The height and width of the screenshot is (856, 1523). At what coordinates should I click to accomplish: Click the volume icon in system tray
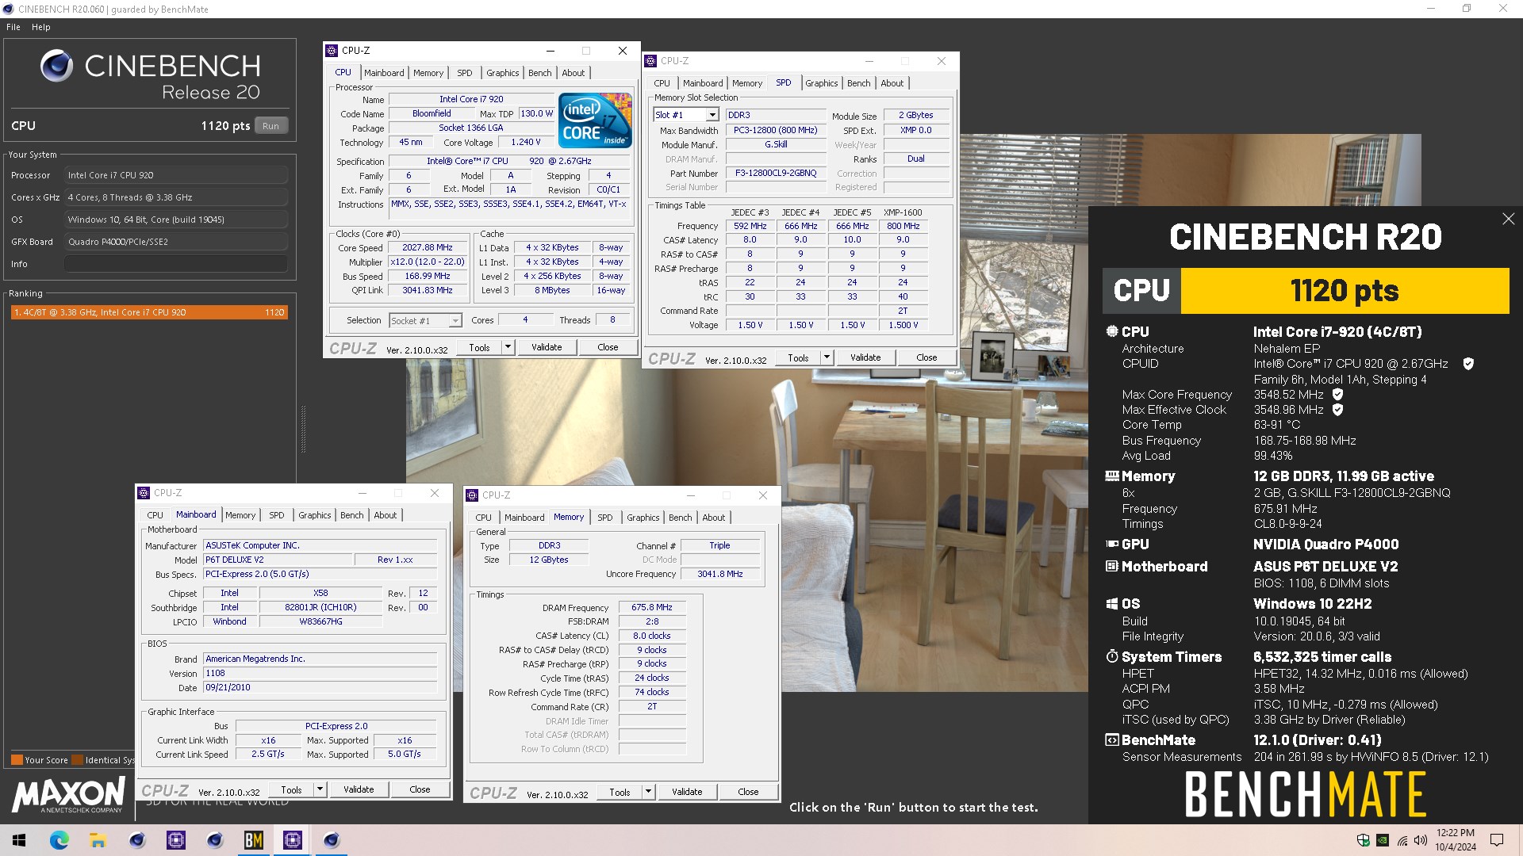pos(1421,840)
